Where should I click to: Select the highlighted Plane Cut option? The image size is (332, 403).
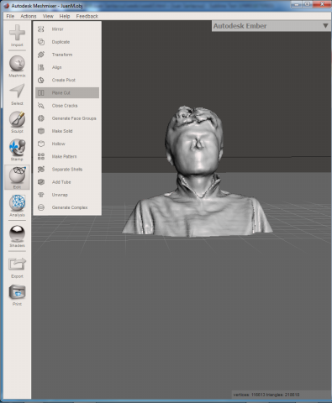pyautogui.click(x=67, y=93)
